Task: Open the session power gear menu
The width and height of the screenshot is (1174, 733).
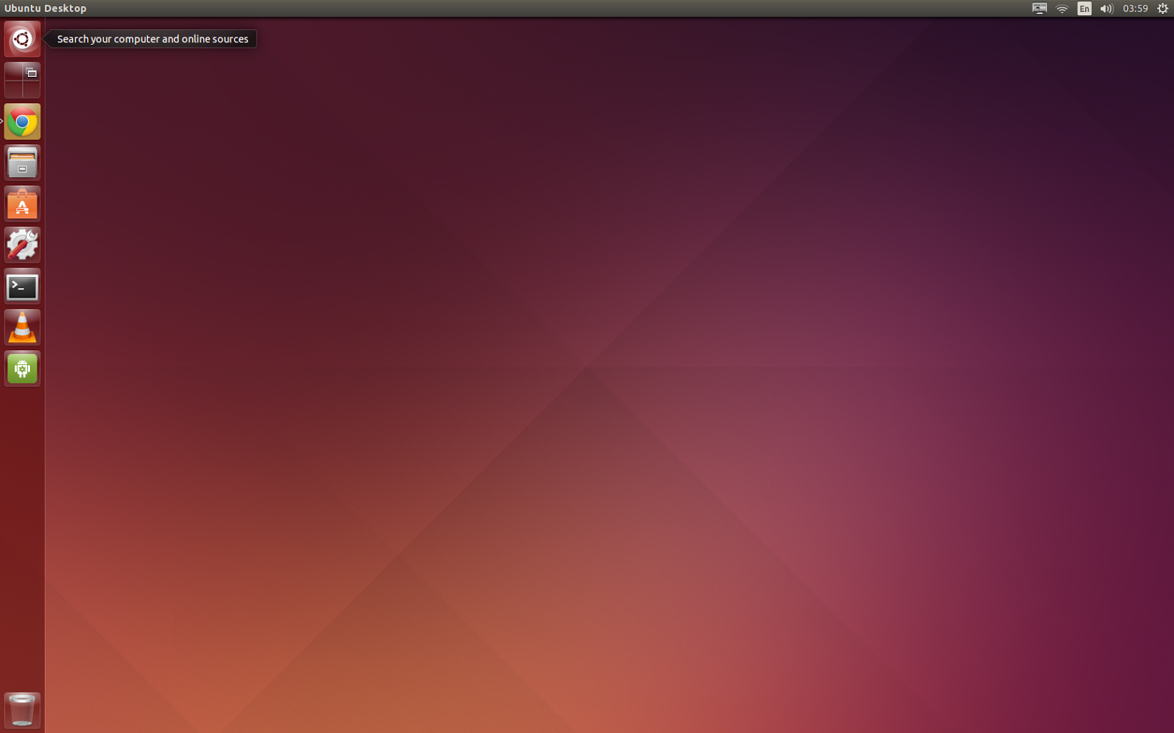Action: click(1162, 9)
